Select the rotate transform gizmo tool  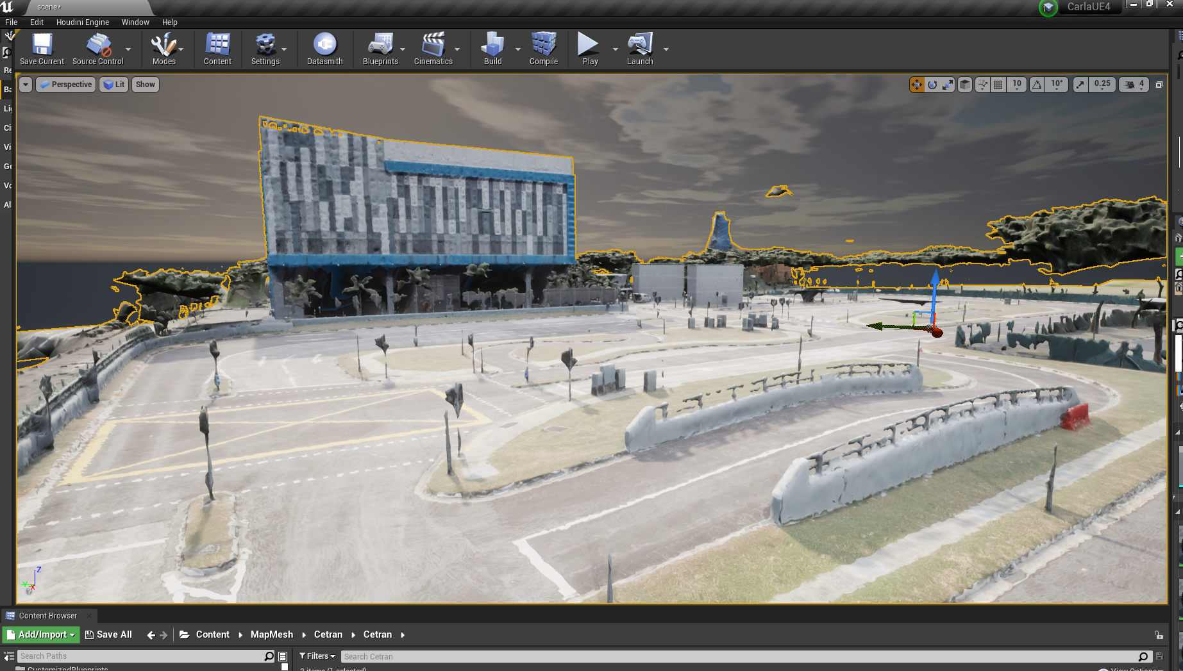[x=932, y=85]
